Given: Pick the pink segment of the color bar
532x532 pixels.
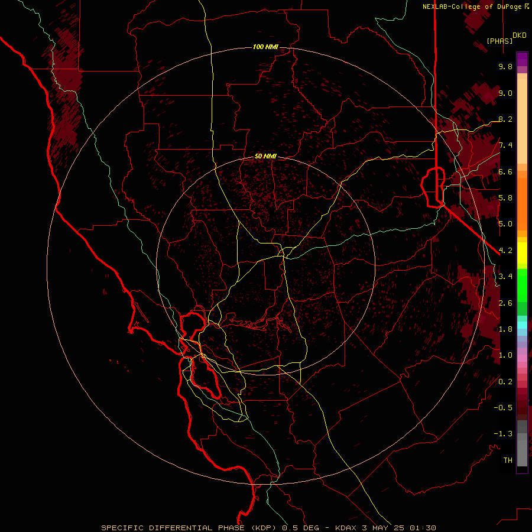Looking at the screenshot, I should [x=522, y=358].
